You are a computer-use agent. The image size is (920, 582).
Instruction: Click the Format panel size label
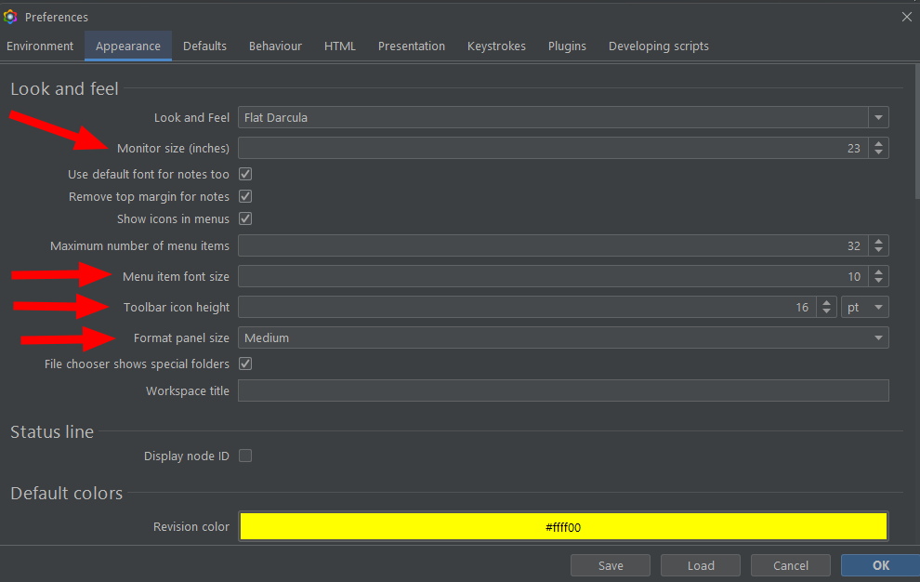point(181,338)
